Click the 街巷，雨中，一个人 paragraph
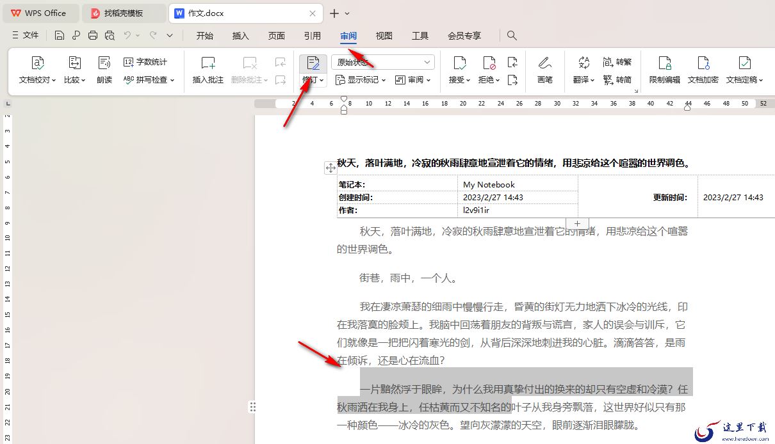This screenshot has height=444, width=775. click(x=409, y=278)
